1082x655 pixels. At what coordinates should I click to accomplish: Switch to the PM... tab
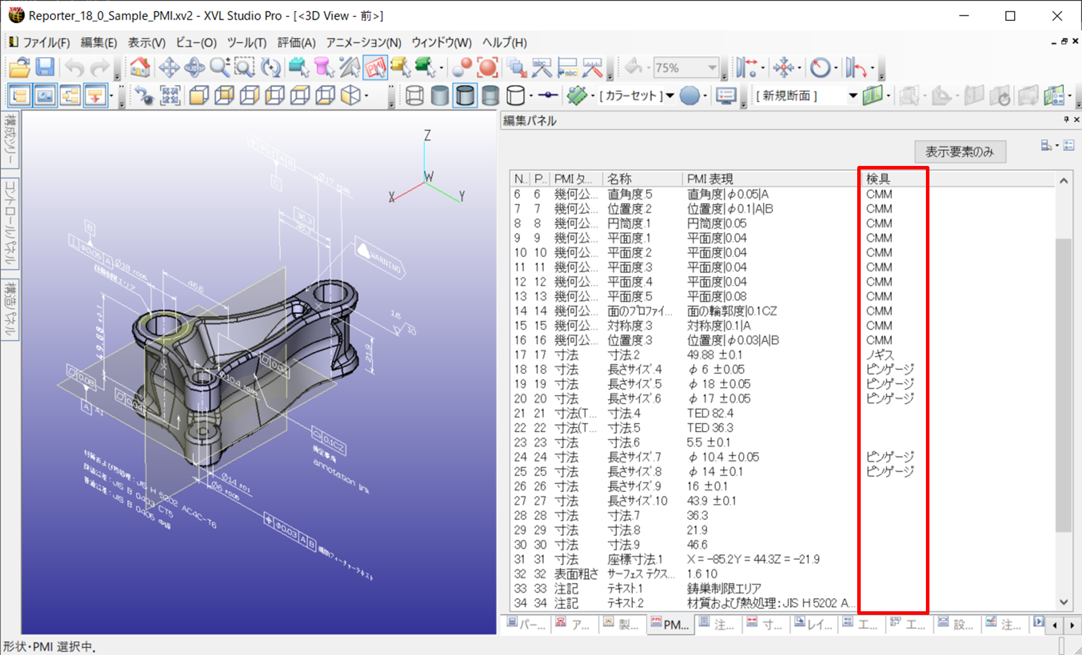tap(670, 624)
